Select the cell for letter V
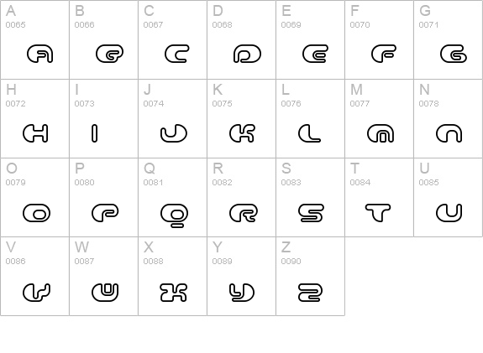 click(x=34, y=276)
